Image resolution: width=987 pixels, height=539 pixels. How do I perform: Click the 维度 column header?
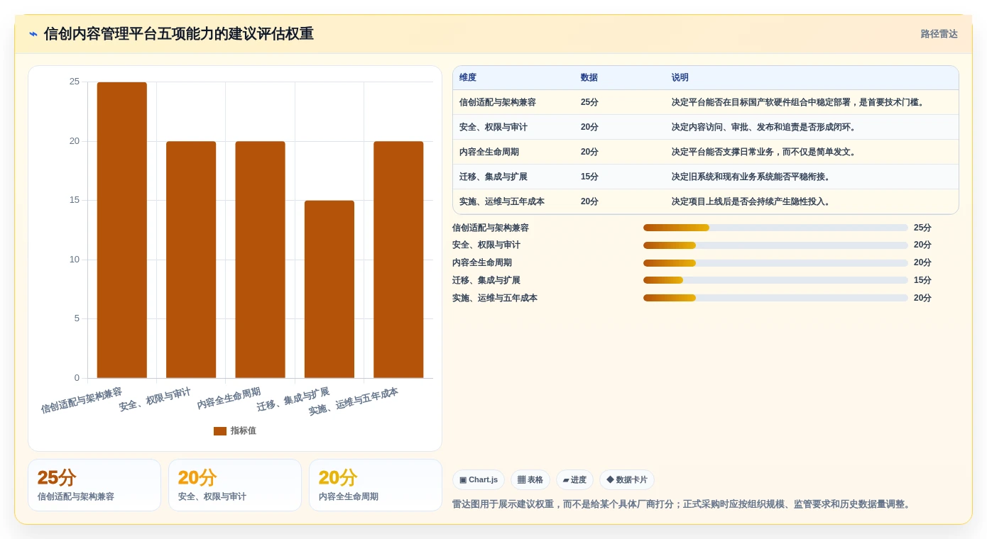468,78
